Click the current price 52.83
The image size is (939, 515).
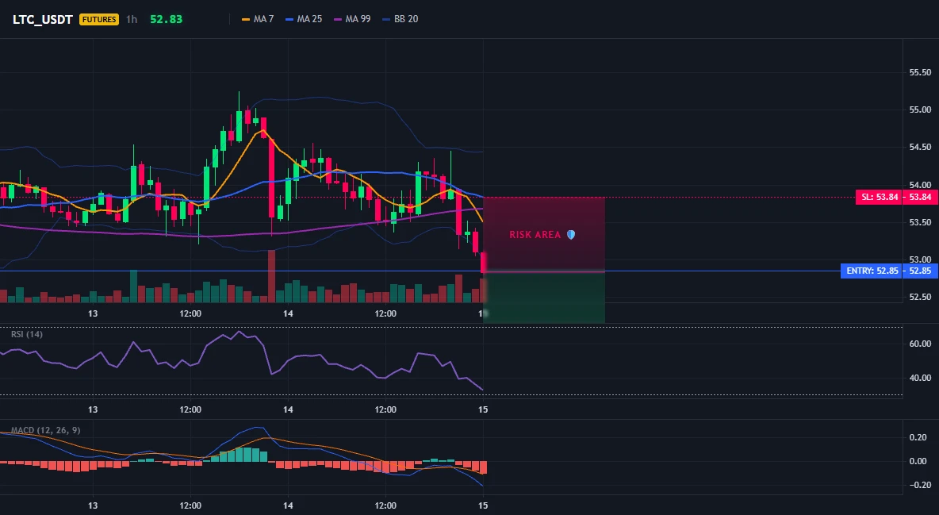pyautogui.click(x=166, y=19)
